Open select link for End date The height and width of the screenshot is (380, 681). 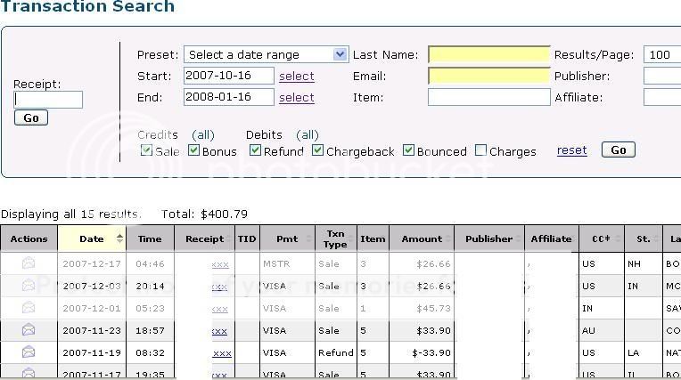297,97
